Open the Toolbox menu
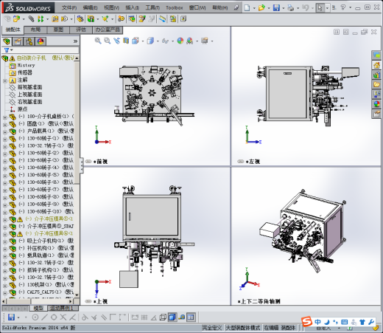Screen dimensions: 383x333 [175, 8]
